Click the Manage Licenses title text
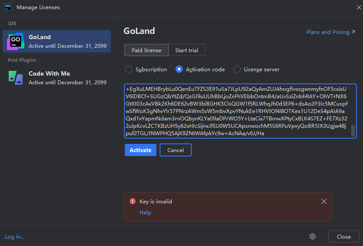Viewport: 363px width, 246px height. coord(38,7)
